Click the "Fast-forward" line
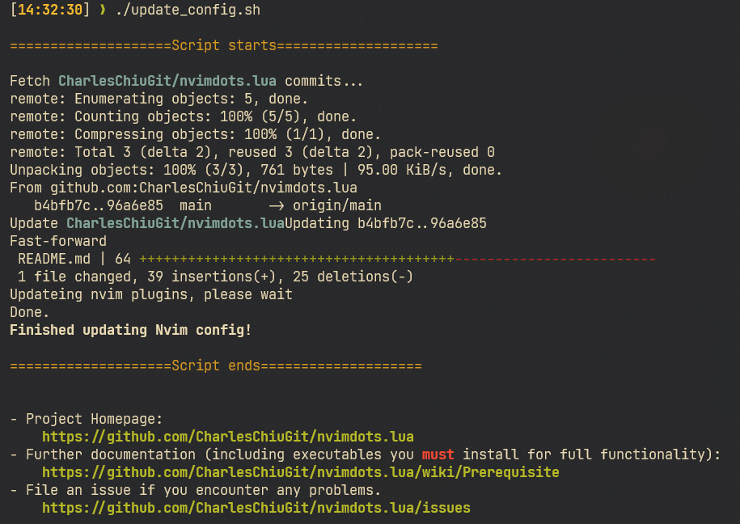 click(57, 241)
